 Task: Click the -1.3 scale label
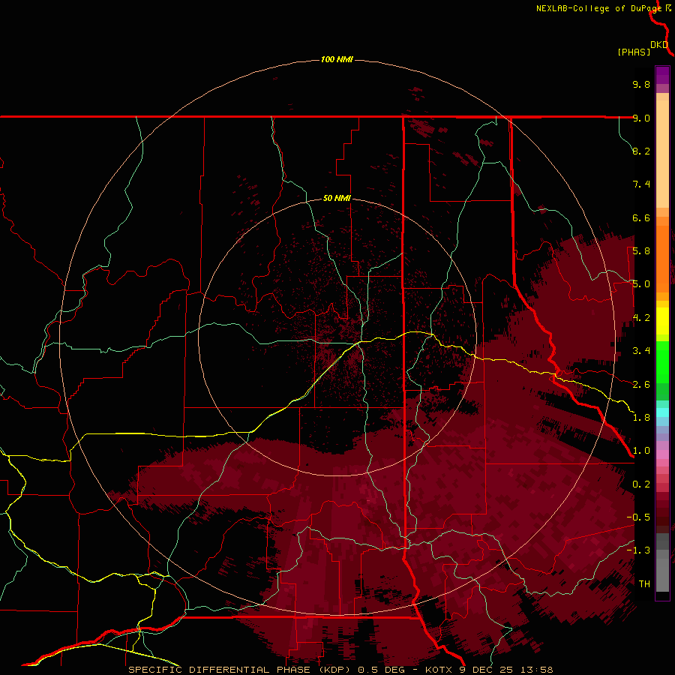[x=638, y=550]
